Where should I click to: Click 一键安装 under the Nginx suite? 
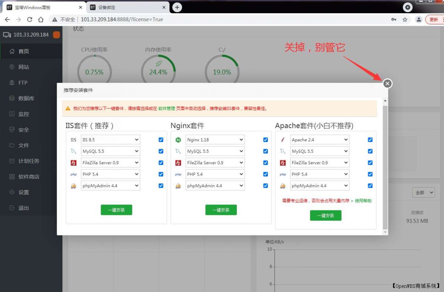coord(221,209)
